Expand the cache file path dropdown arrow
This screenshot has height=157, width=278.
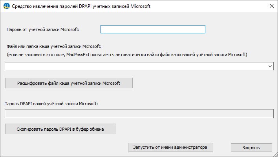pos(270,66)
